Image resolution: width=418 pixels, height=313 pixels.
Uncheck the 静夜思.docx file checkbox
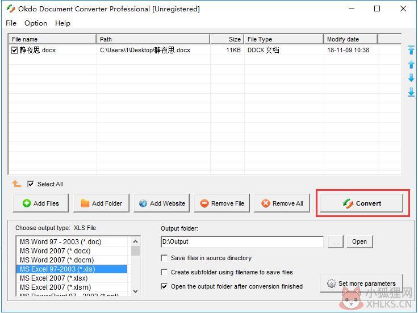[x=14, y=50]
